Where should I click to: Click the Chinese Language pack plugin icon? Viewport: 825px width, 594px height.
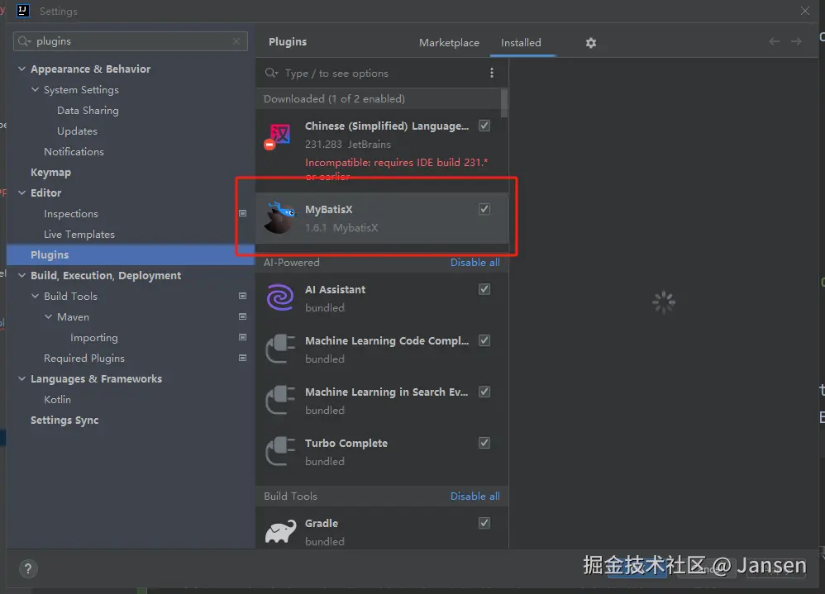point(278,136)
